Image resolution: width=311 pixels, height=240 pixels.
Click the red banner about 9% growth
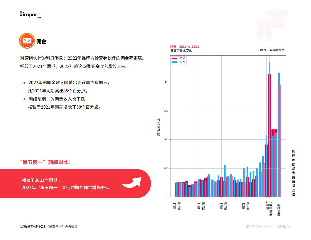point(75,184)
